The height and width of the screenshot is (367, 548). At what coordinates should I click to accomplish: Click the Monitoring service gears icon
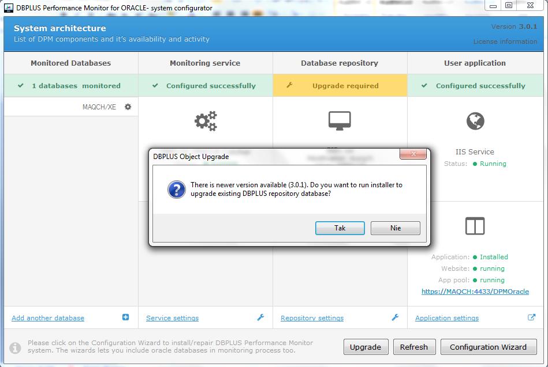tap(206, 121)
